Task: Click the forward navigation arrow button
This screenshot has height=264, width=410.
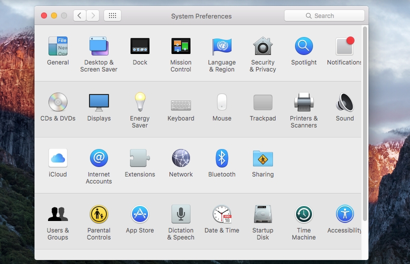Action: [93, 15]
